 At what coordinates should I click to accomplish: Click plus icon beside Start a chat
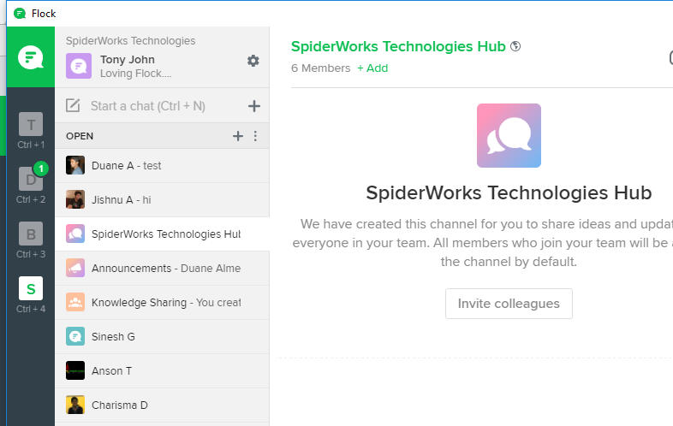(x=253, y=106)
